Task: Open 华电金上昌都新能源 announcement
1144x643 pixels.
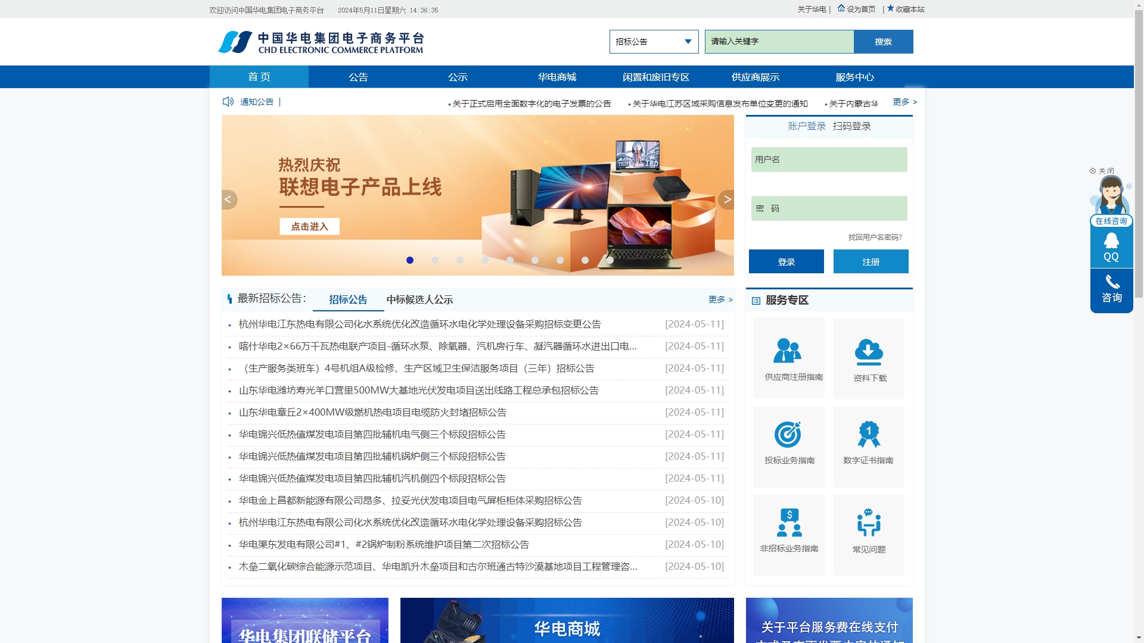Action: [411, 500]
